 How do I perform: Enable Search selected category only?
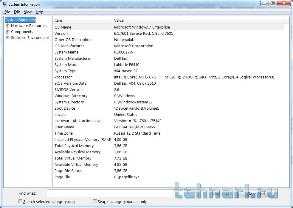click(21, 201)
